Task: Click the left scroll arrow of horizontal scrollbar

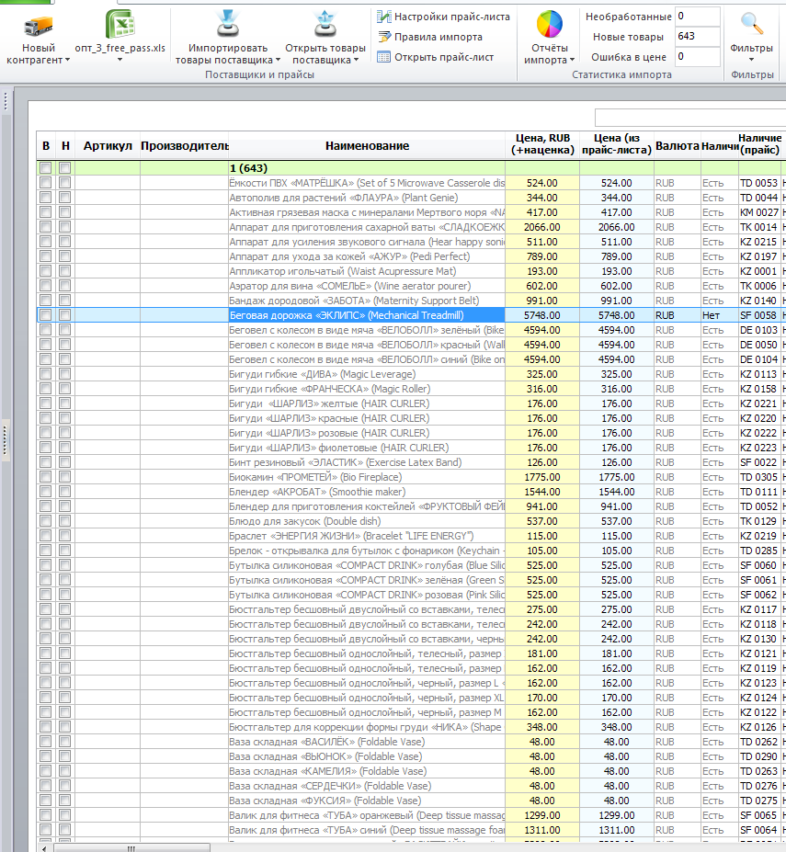Action: point(44,848)
